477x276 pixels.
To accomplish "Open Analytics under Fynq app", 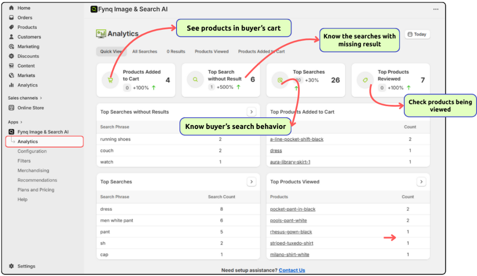I will (x=44, y=141).
